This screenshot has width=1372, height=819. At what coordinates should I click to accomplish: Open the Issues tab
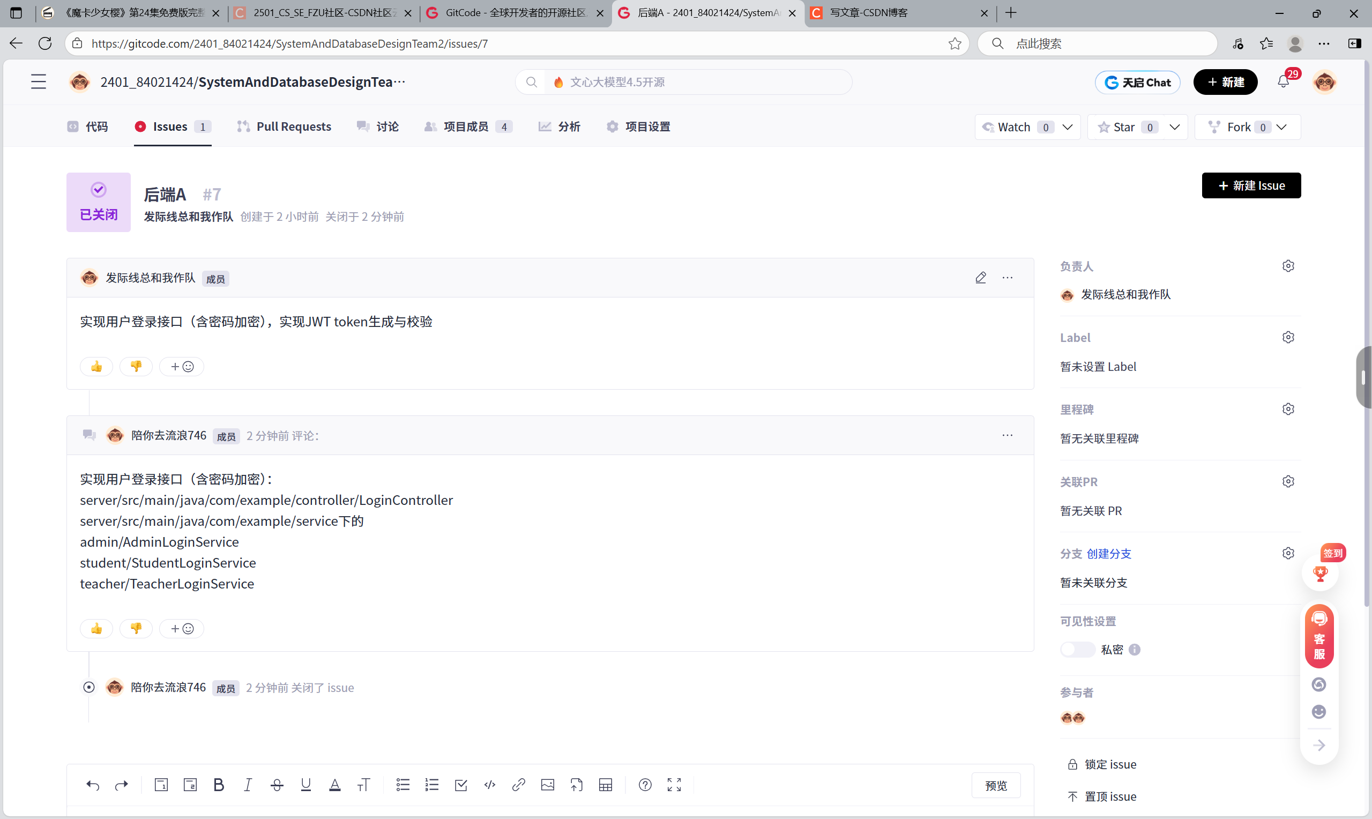click(172, 126)
